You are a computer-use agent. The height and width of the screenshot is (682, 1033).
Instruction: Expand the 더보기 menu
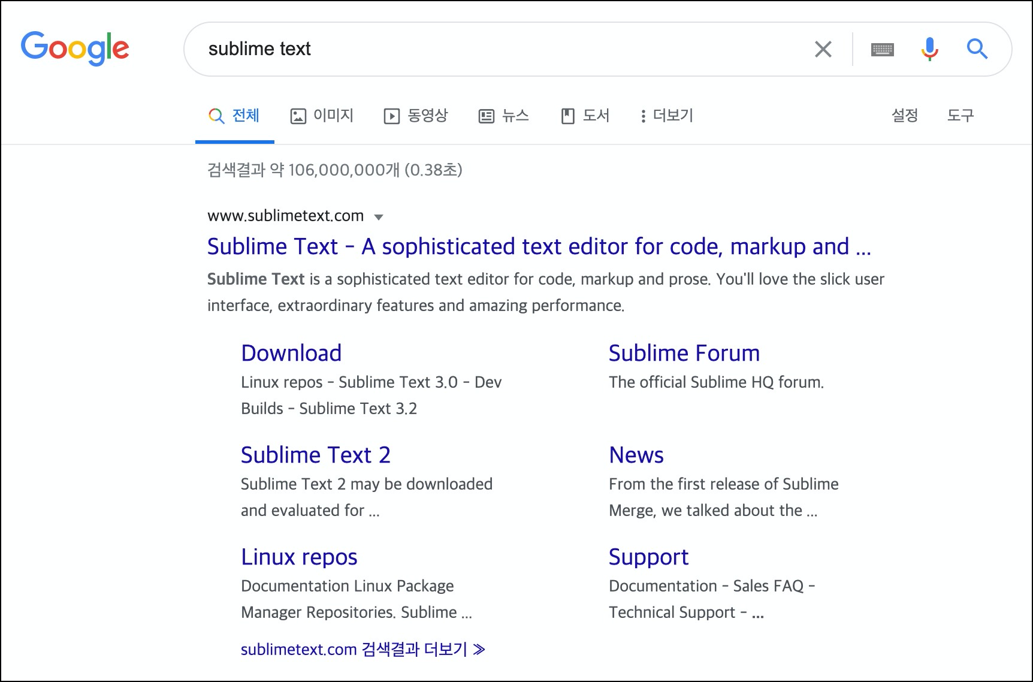click(x=667, y=116)
